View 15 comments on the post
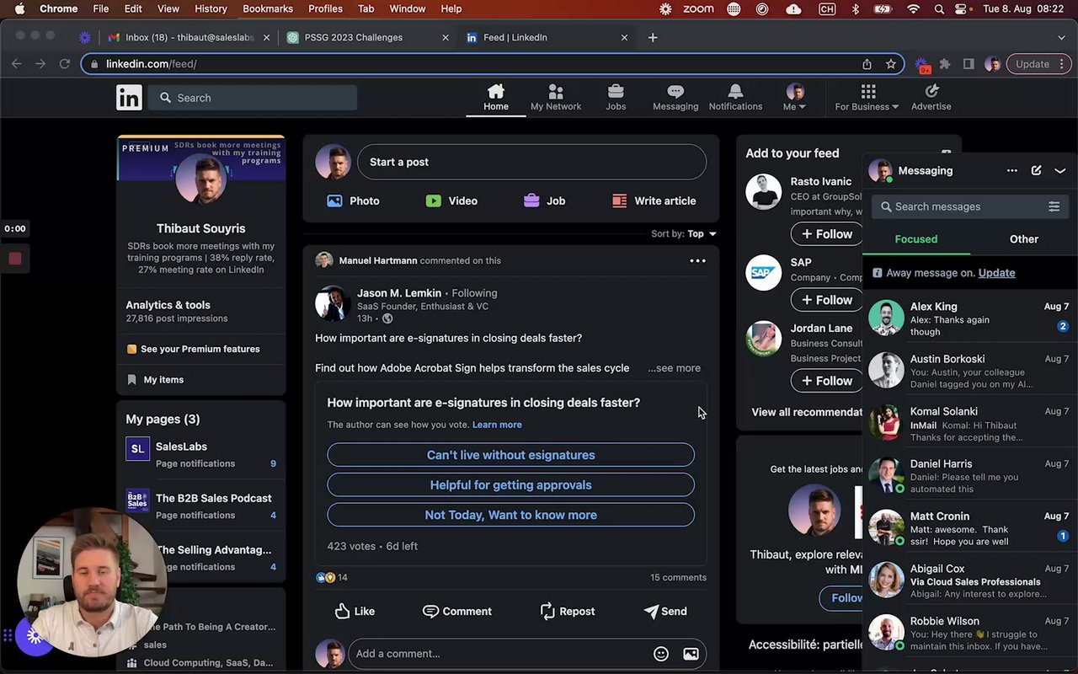 [x=678, y=577]
